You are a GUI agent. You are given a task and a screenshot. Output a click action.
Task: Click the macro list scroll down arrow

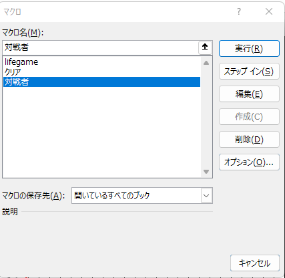point(206,172)
